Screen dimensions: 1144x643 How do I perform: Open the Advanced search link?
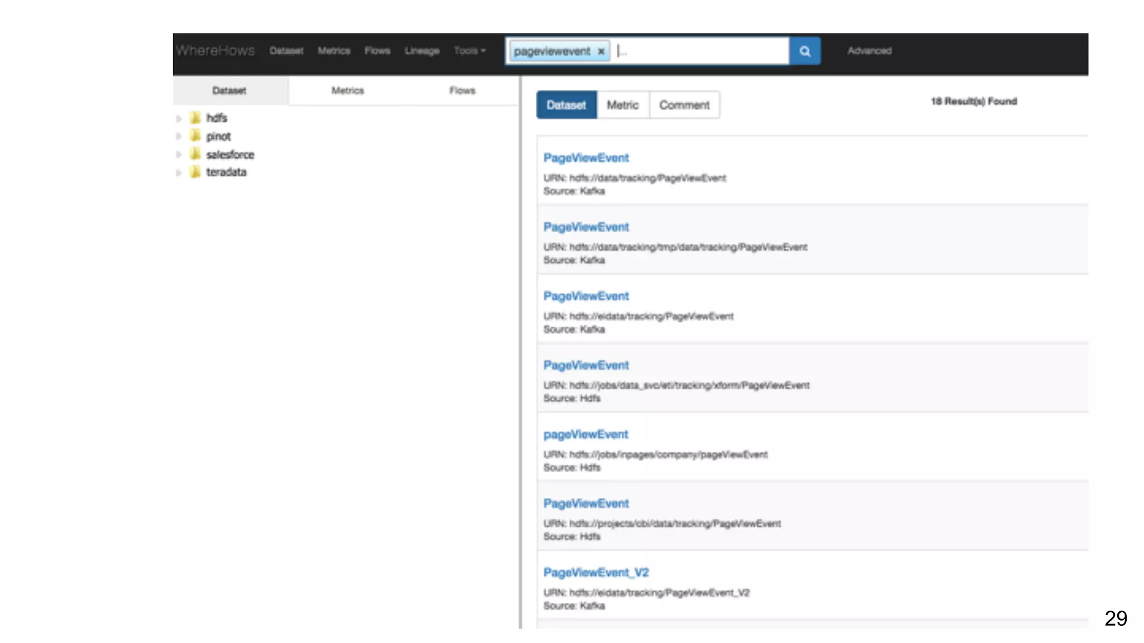tap(869, 51)
